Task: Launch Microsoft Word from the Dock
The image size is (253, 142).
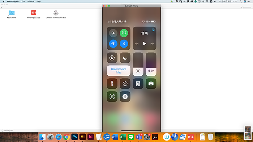Action: click(x=115, y=137)
